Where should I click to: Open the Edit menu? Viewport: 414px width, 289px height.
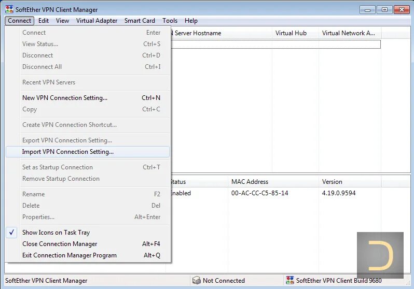coord(44,21)
